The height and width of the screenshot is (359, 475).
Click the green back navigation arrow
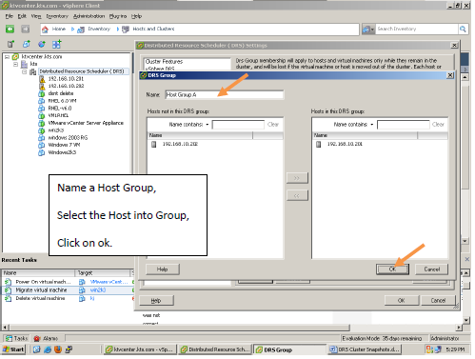pos(10,29)
